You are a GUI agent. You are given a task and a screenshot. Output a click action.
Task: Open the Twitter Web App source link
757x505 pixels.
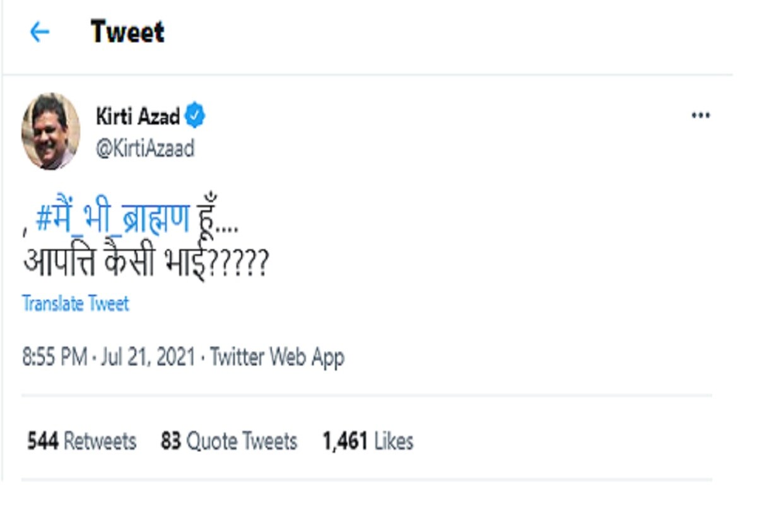click(277, 357)
